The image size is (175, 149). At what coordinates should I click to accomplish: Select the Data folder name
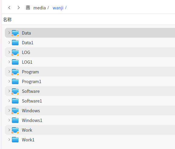(x=26, y=33)
